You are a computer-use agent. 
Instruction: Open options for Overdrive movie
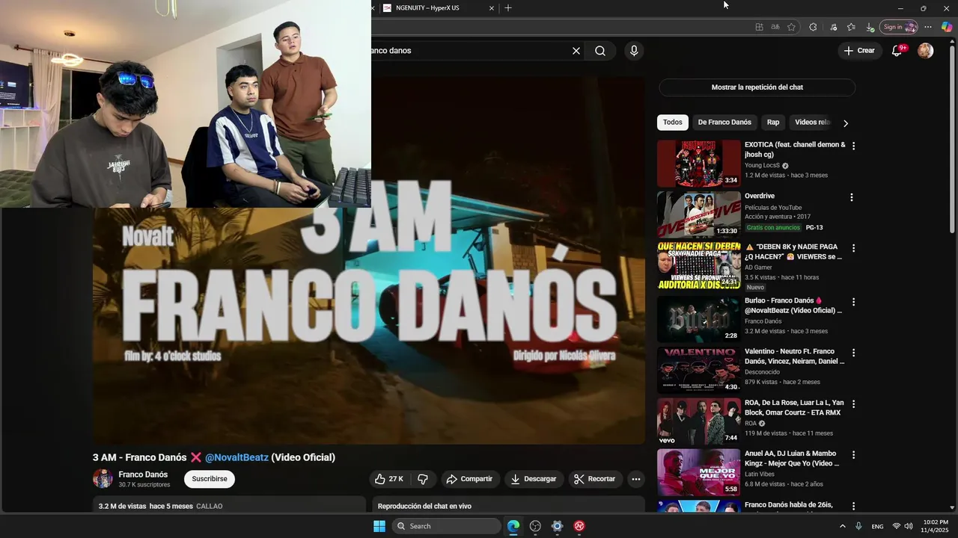pos(851,197)
